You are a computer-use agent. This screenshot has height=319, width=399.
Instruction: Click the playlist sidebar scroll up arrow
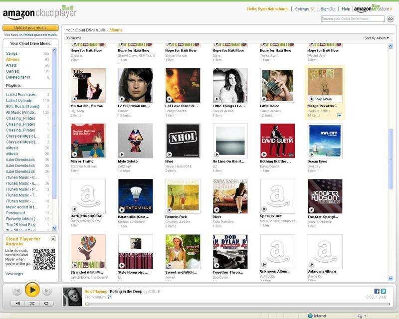[x=54, y=50]
